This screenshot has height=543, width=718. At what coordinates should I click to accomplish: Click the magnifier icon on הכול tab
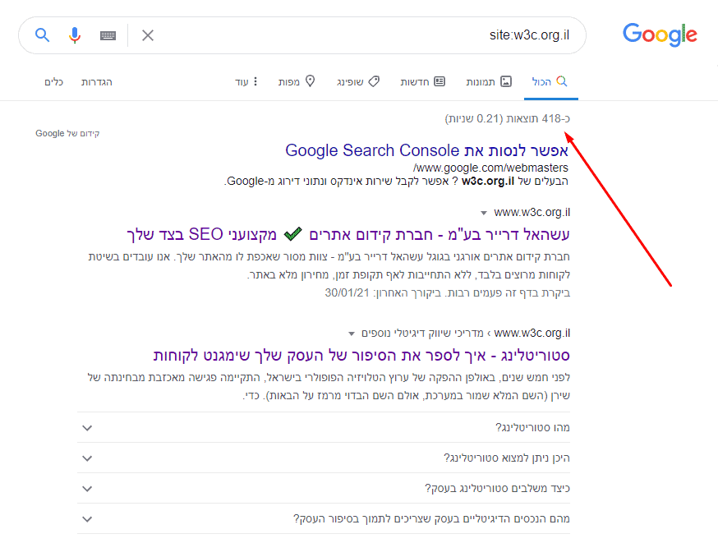pyautogui.click(x=562, y=81)
